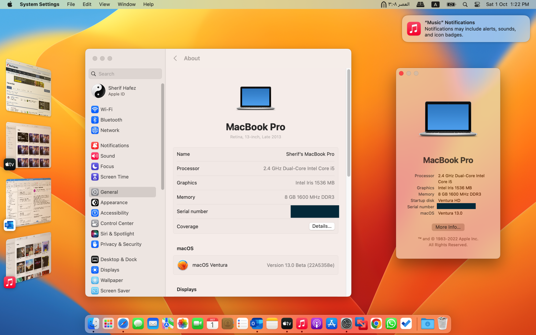The width and height of the screenshot is (536, 335).
Task: Click the Coverage Details button
Action: click(322, 226)
